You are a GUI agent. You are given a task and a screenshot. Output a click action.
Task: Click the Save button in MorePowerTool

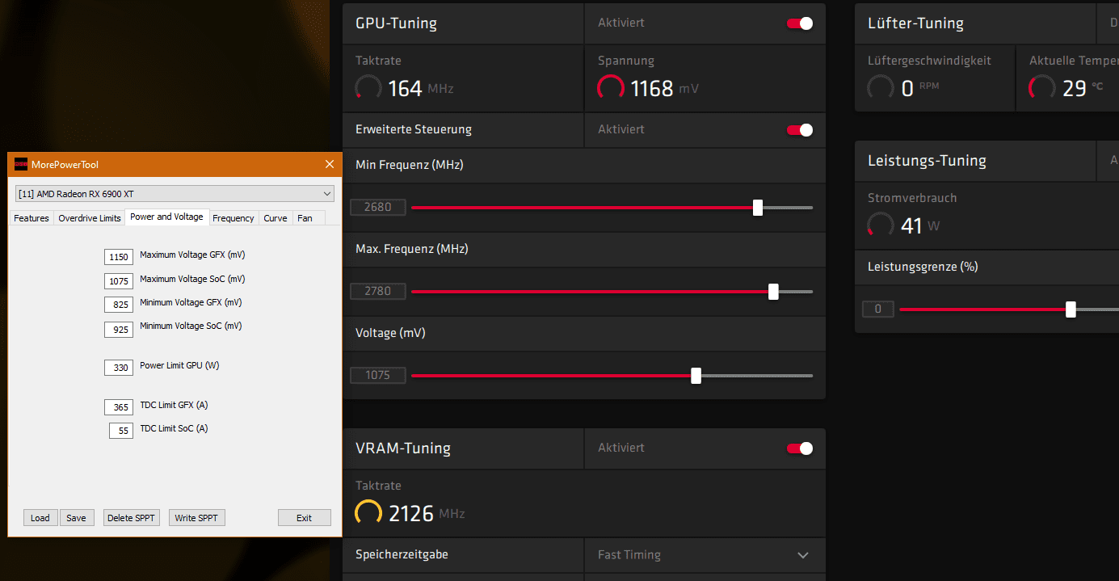[77, 518]
